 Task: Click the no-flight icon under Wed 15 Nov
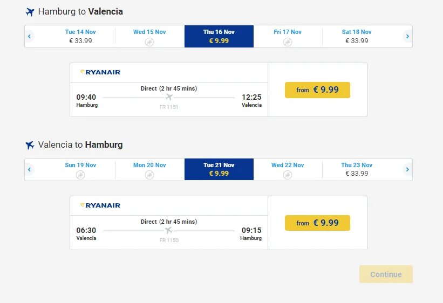tap(149, 42)
